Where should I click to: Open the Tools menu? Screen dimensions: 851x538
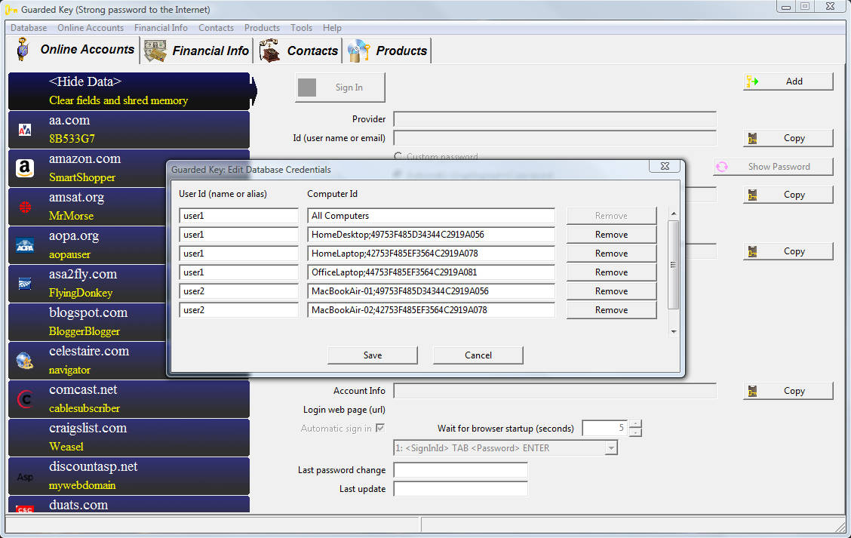click(x=301, y=28)
